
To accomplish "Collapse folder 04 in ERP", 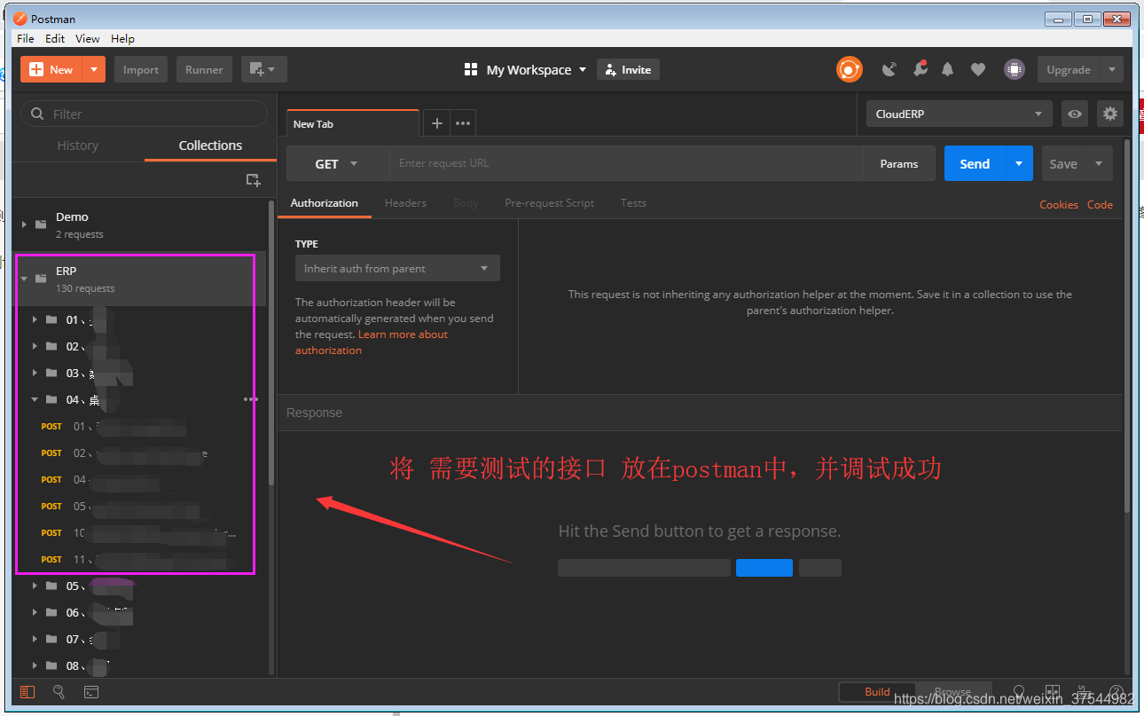I will (x=35, y=399).
